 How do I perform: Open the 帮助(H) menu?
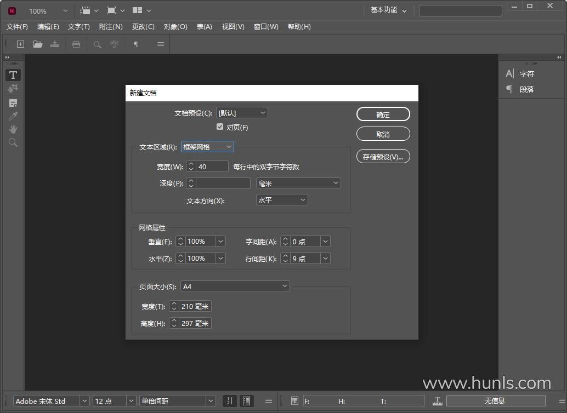(x=299, y=27)
